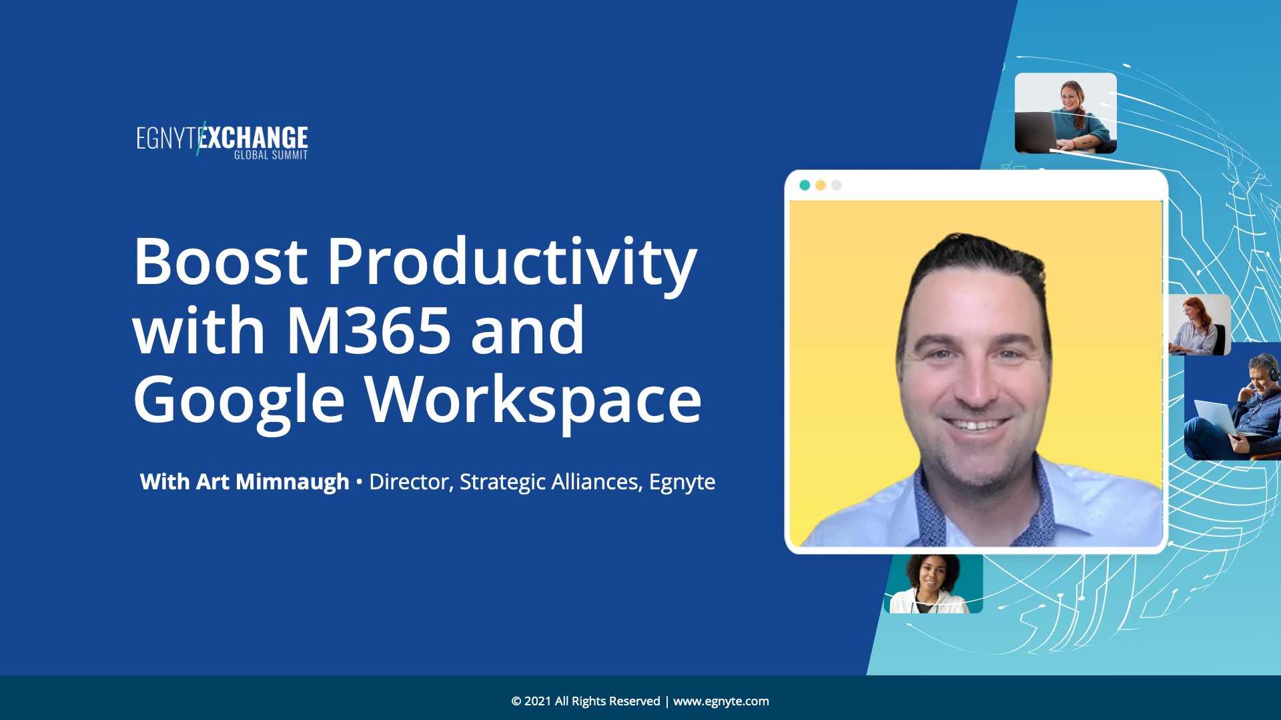Click the gray dot in window header
1281x720 pixels.
(837, 185)
